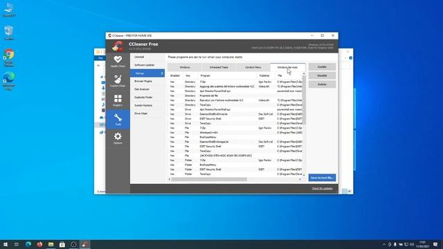Select the Drive ESET Security Shell row
Image resolution: width=443 pixels, height=249 pixels.
click(235, 118)
